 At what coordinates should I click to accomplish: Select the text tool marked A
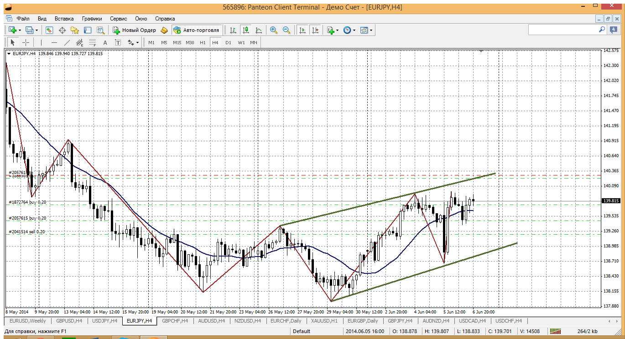(105, 42)
